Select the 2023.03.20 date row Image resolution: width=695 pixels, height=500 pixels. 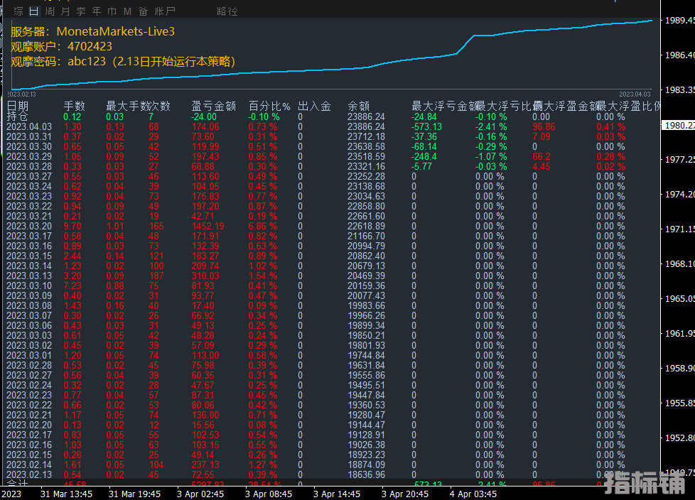(29, 227)
